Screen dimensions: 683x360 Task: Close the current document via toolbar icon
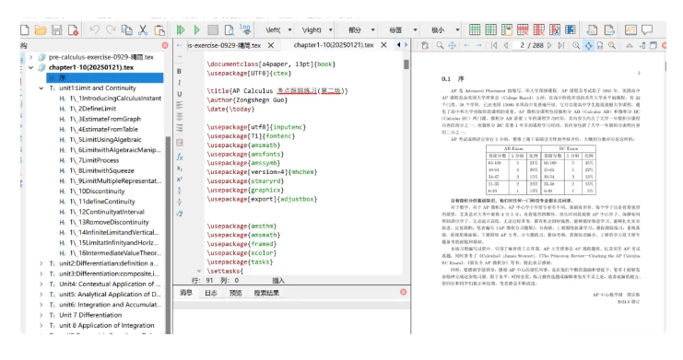click(73, 29)
